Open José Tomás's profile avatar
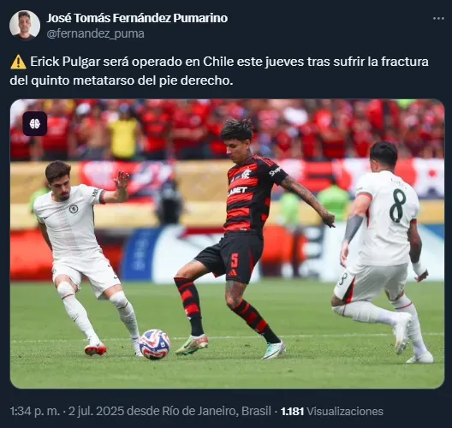Viewport: 452px width, 428px height. tap(25, 25)
